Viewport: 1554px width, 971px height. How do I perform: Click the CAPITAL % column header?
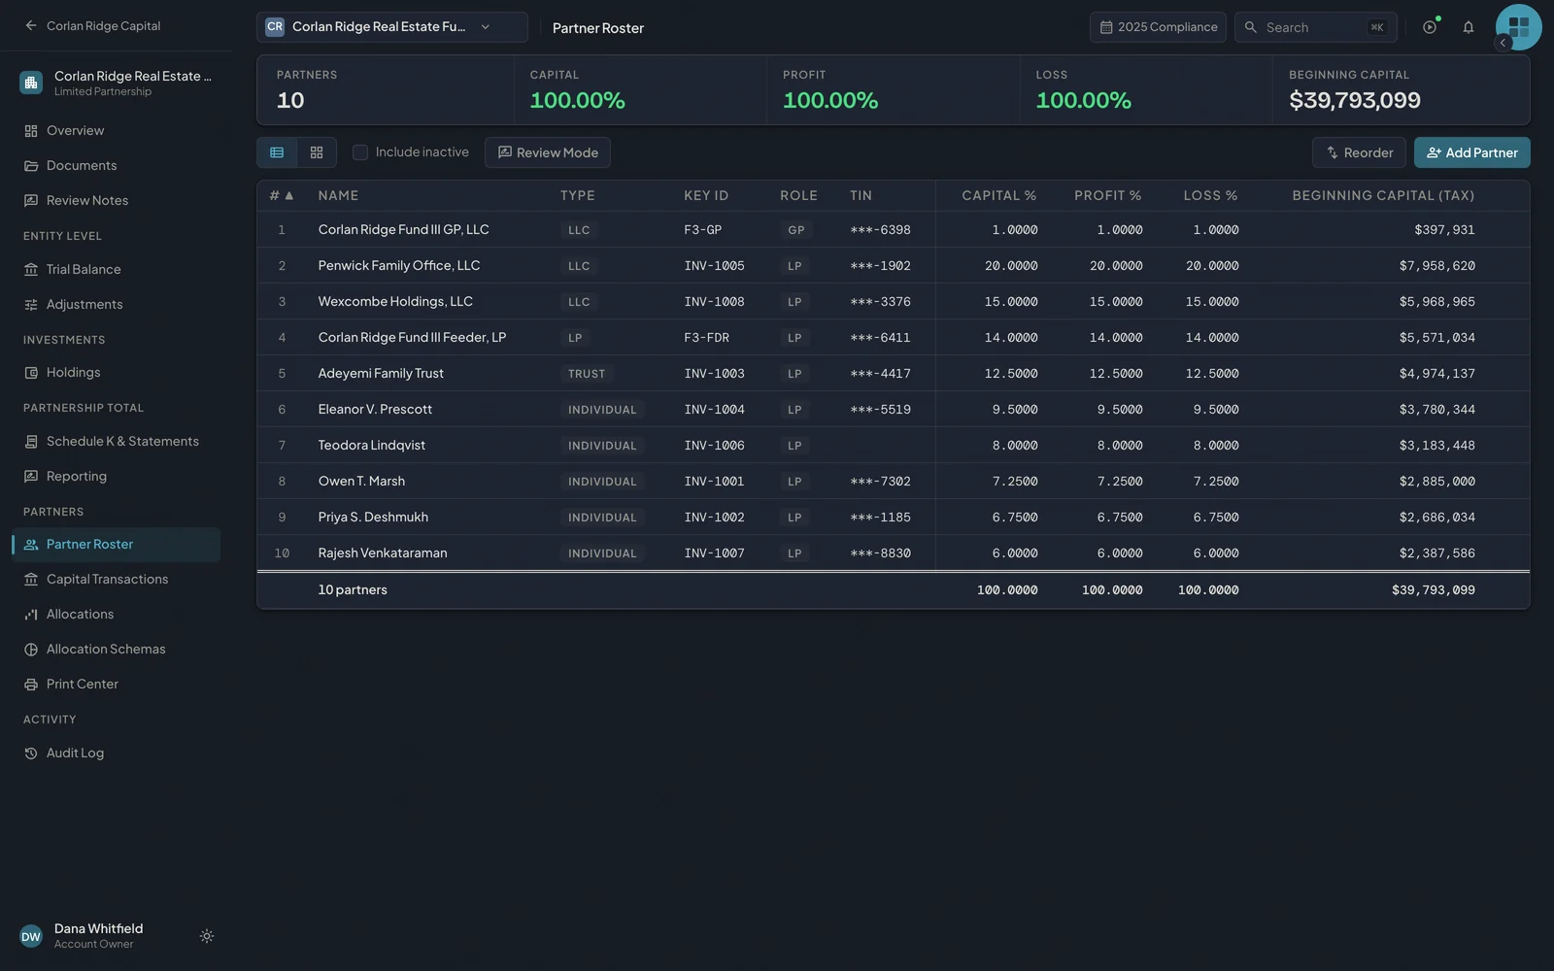[x=998, y=195]
